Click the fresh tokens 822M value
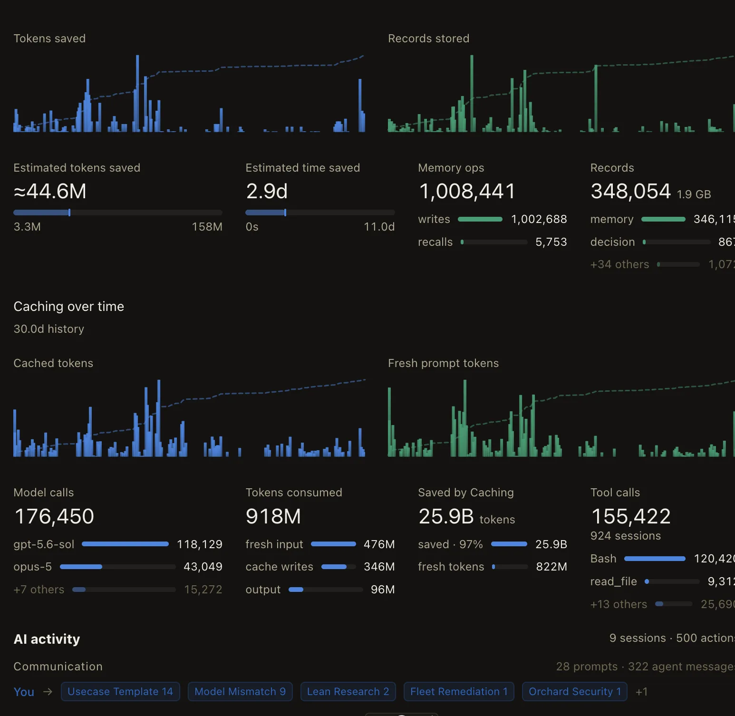The image size is (735, 716). coord(551,567)
